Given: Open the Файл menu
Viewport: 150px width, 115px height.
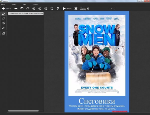Looking at the screenshot, I should 3,4.
